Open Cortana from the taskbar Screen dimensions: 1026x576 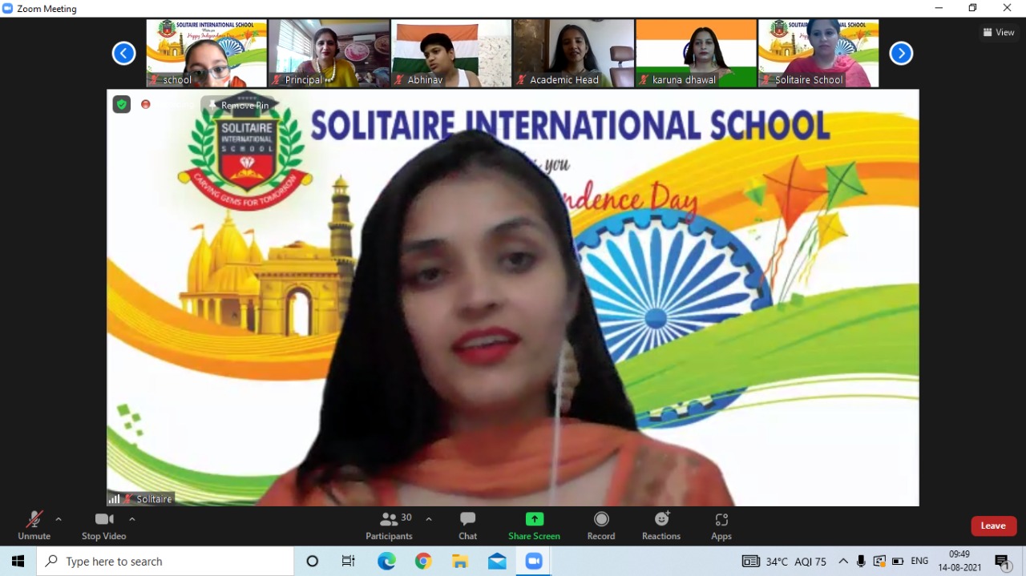tap(313, 562)
